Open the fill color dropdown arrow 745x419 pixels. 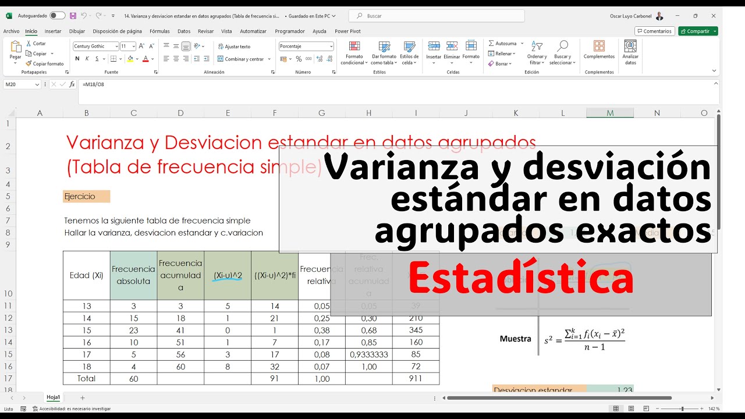pos(137,59)
